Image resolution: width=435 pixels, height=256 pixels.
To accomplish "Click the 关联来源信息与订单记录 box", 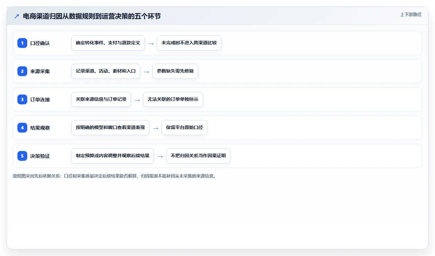I will 101,99.
